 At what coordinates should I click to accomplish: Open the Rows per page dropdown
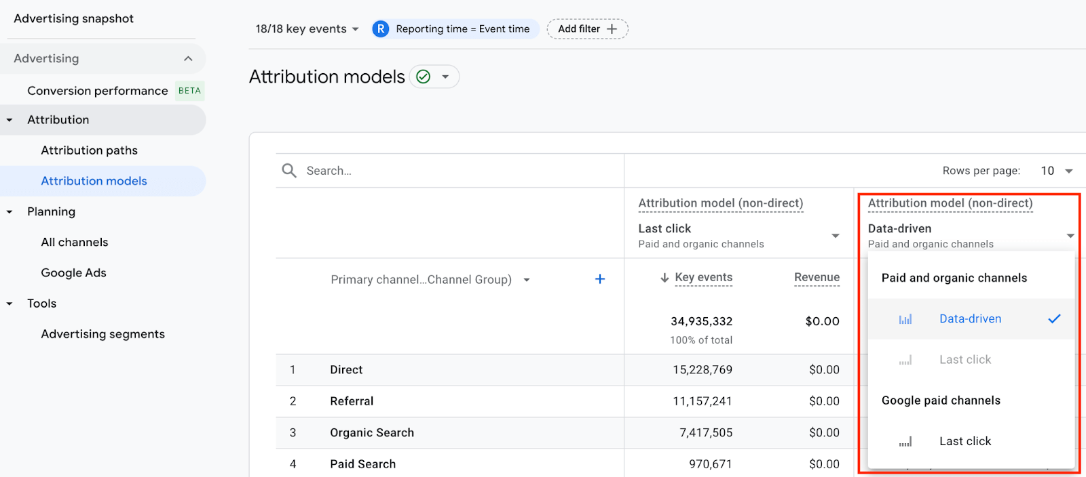(x=1057, y=171)
